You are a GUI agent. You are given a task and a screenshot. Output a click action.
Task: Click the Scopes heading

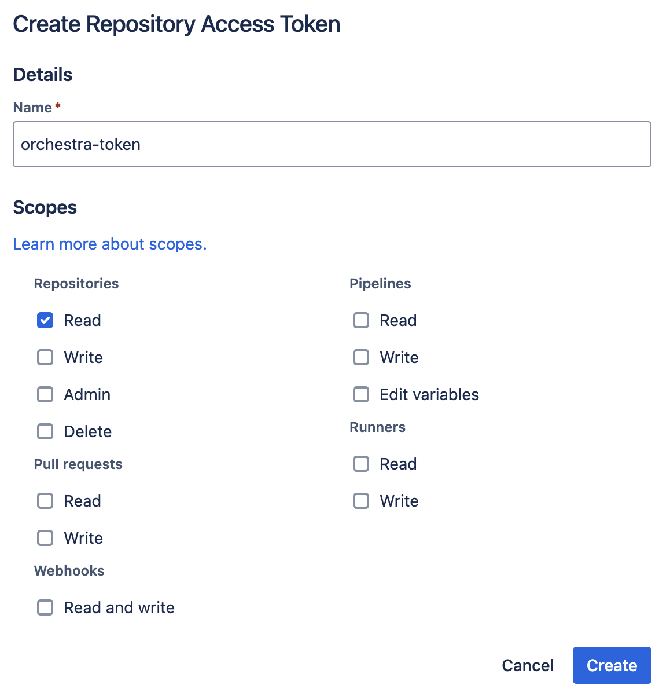[x=45, y=207]
